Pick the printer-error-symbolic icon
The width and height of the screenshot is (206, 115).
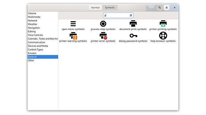pos(103,36)
